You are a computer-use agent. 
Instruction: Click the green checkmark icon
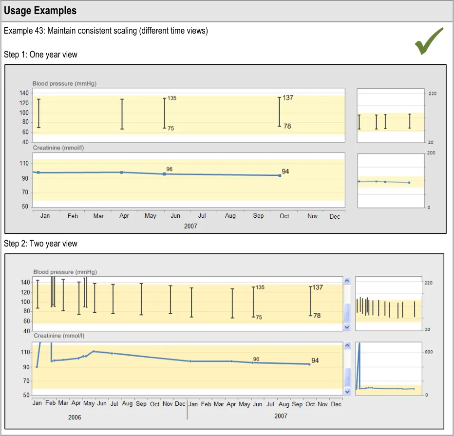click(429, 41)
